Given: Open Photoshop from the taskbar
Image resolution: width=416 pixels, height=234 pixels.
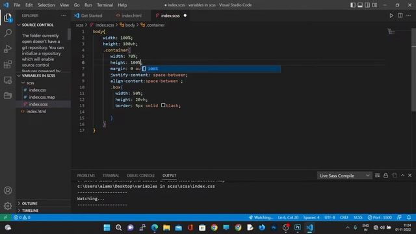Looking at the screenshot, I should [298, 227].
